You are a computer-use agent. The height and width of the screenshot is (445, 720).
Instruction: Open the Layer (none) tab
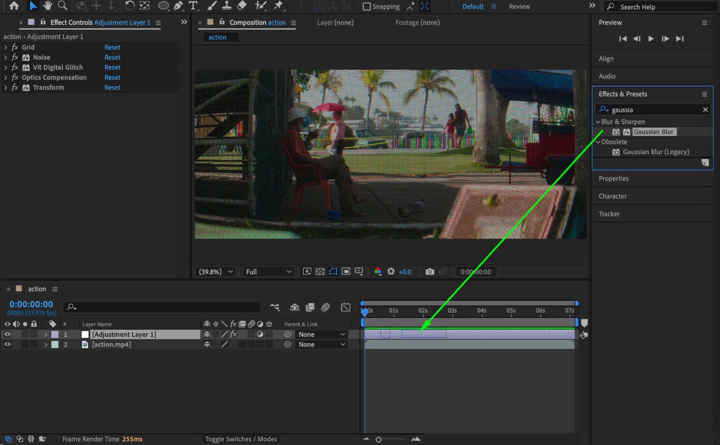[335, 22]
